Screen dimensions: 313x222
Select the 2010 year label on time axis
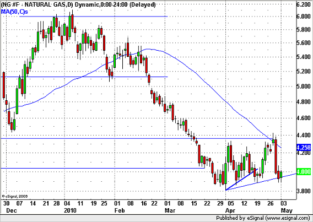(x=70, y=210)
